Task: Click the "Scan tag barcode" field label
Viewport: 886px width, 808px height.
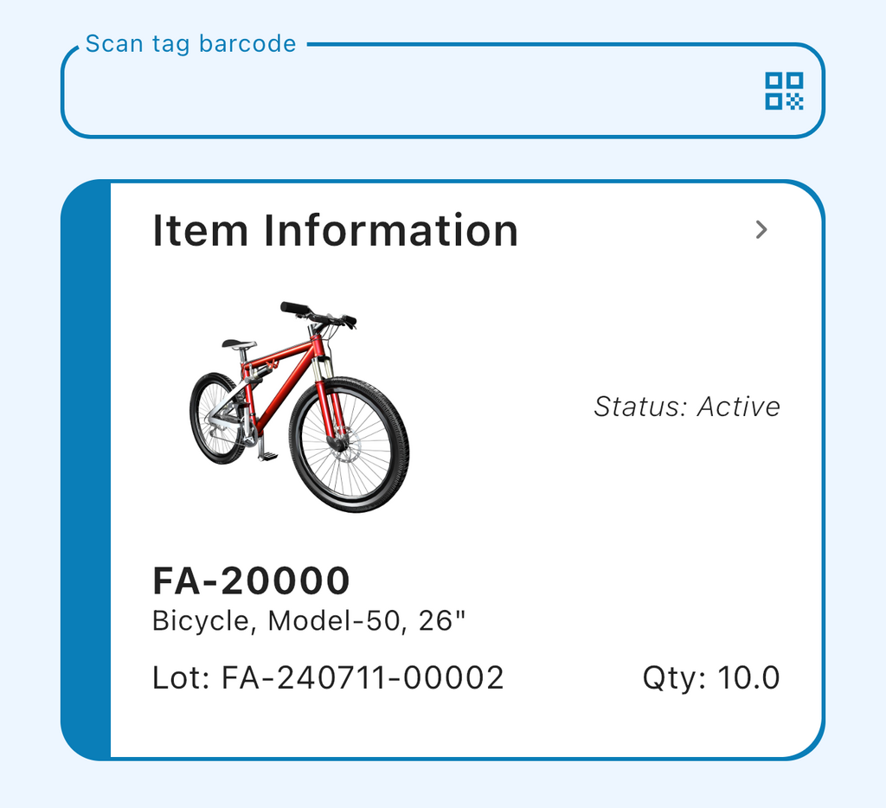Action: (190, 44)
